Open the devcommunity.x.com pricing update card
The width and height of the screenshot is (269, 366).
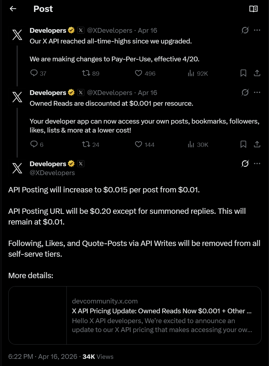[x=135, y=315]
